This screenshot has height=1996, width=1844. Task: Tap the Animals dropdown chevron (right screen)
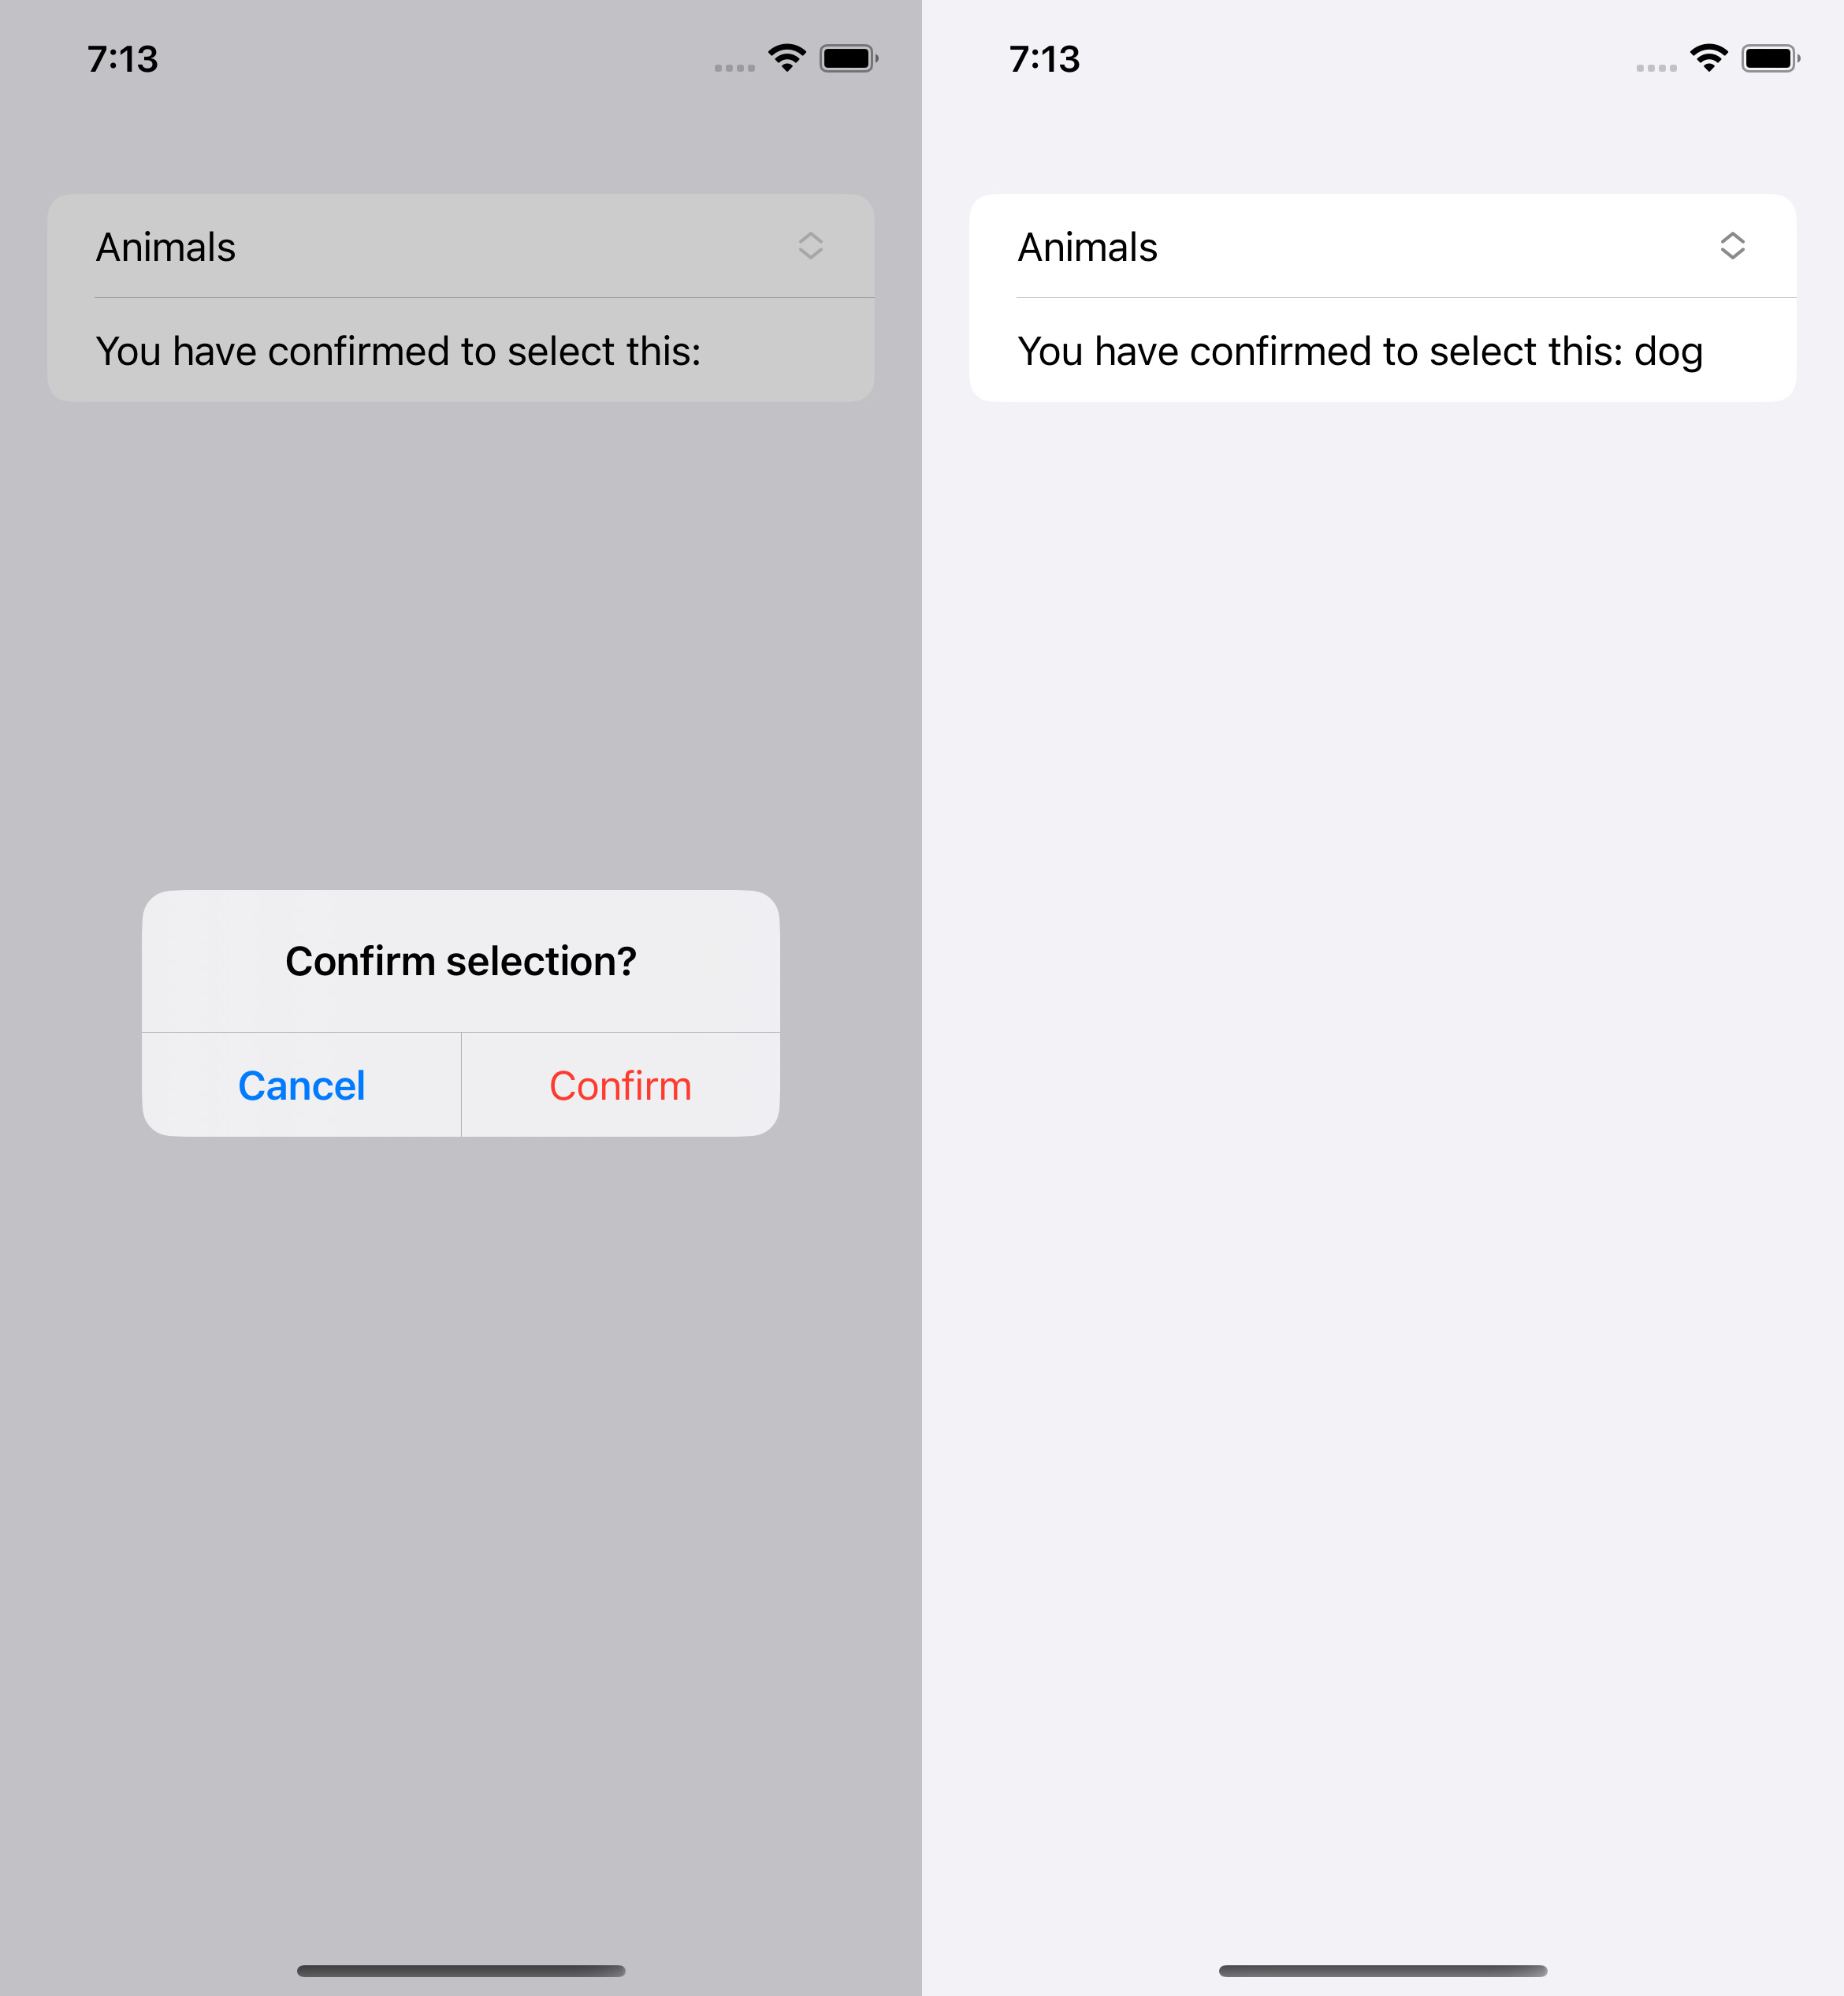(1731, 245)
